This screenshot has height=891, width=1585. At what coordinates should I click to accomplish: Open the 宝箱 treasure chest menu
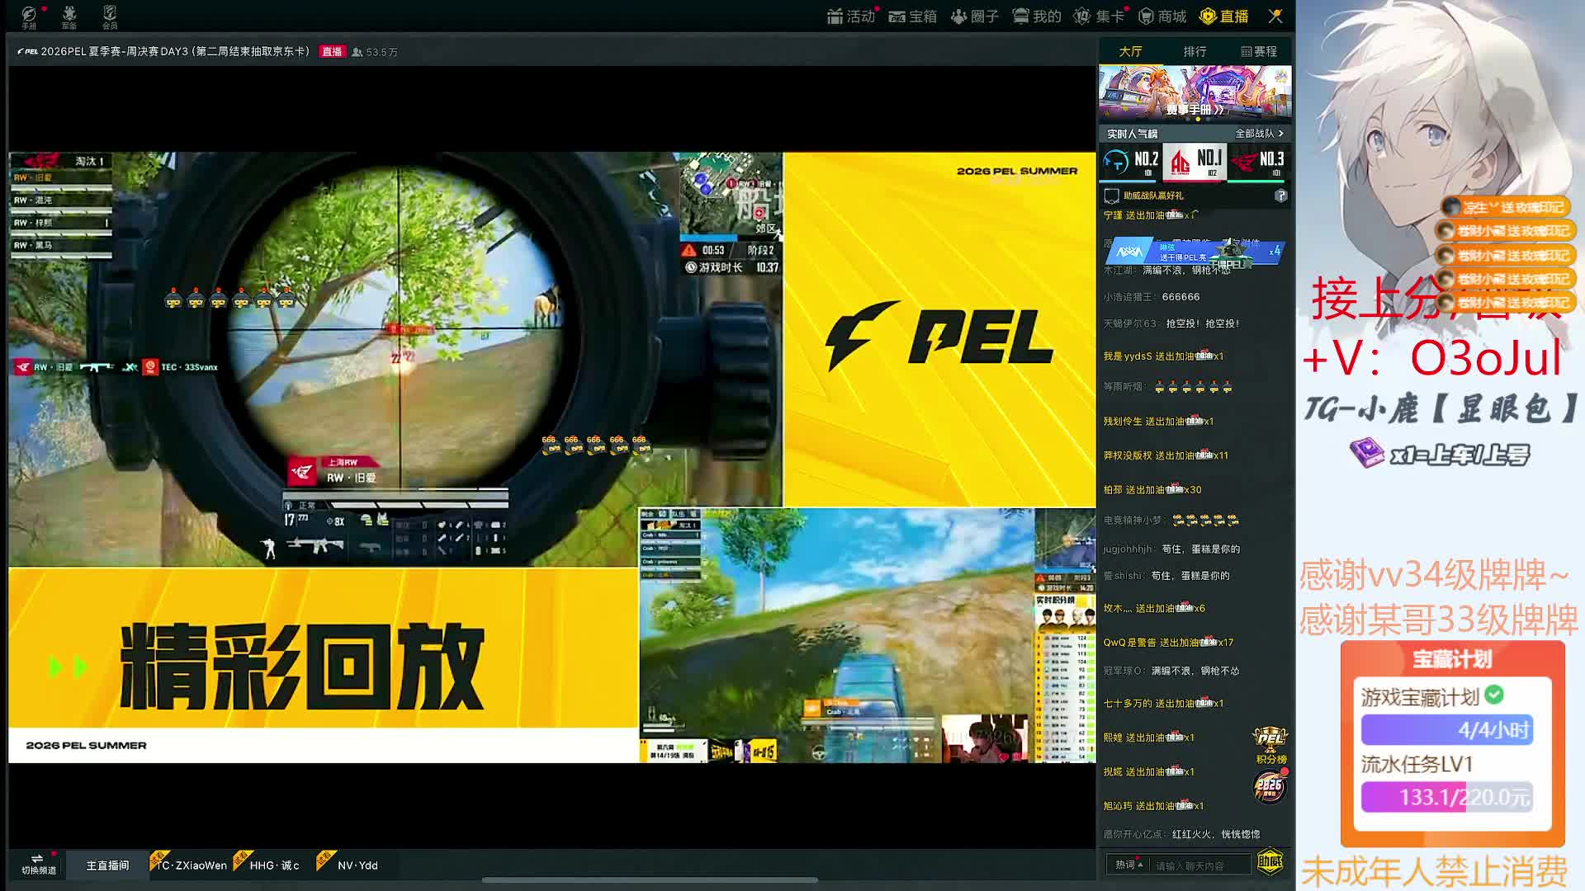[912, 16]
